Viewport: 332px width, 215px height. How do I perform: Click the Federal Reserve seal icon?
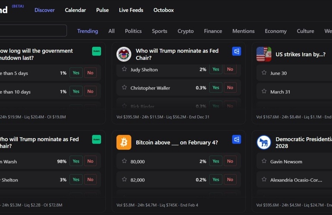(x=124, y=54)
